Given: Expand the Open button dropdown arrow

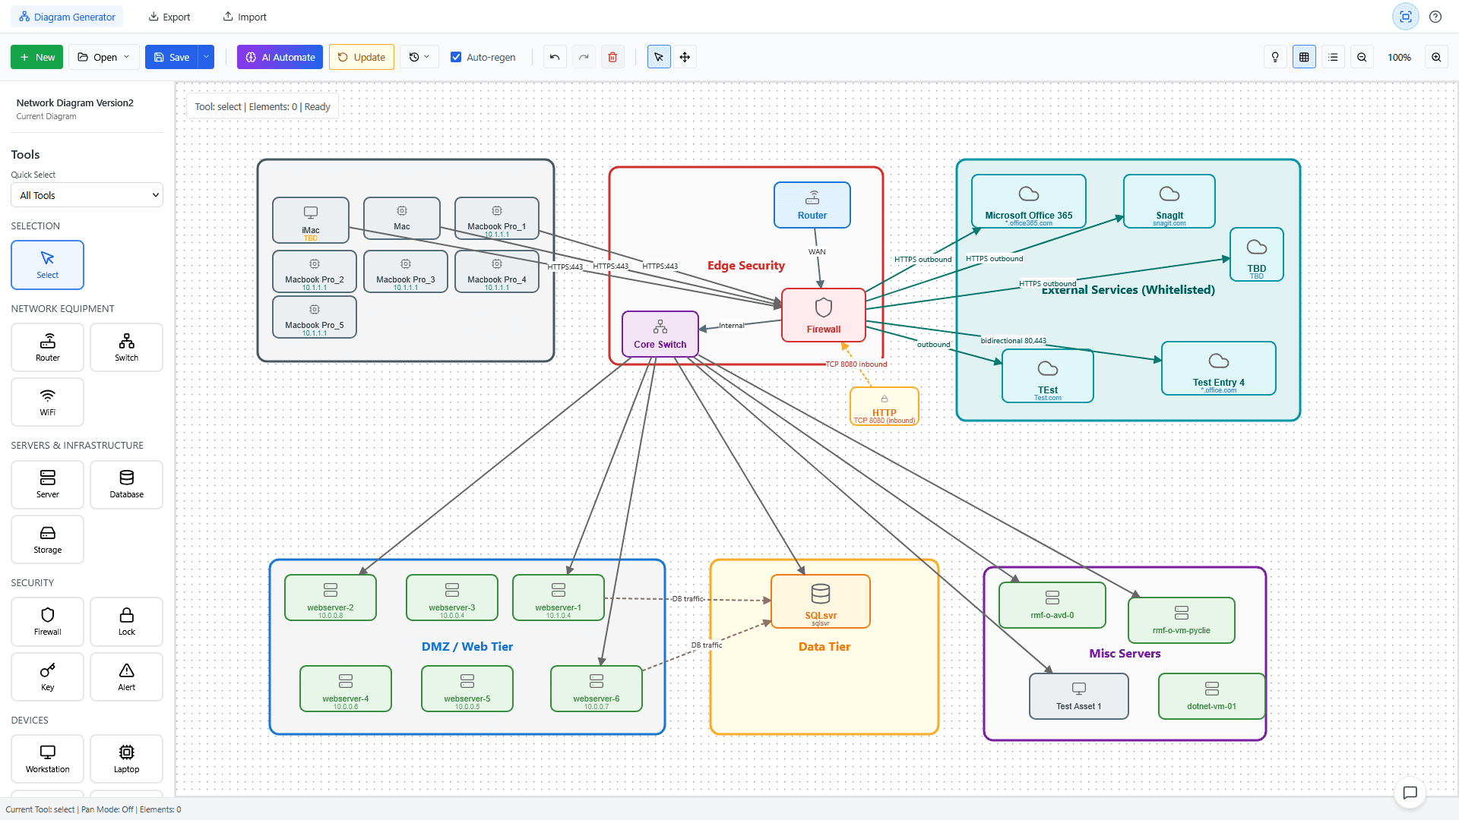Looking at the screenshot, I should pos(127,56).
